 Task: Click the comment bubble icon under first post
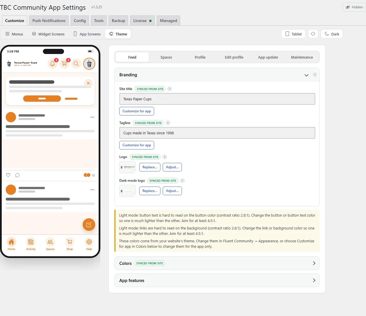17,175
